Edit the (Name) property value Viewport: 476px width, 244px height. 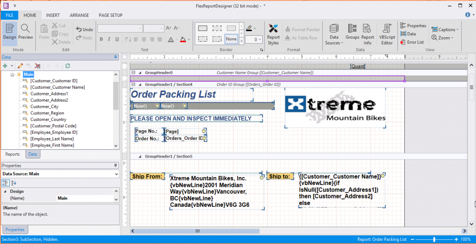click(x=85, y=198)
